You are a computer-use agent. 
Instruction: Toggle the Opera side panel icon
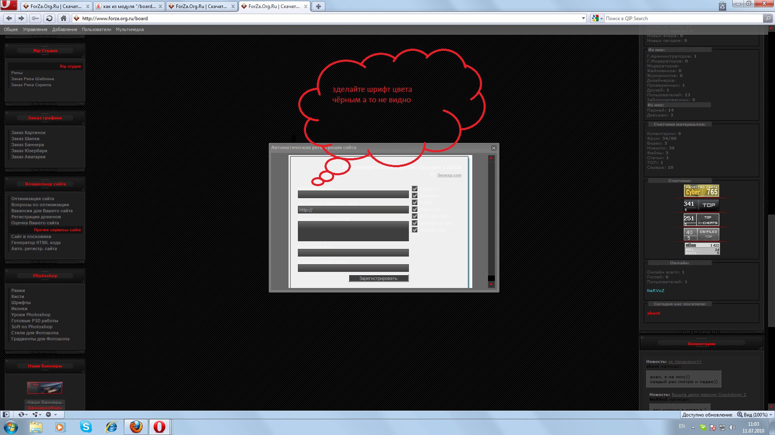coord(6,414)
